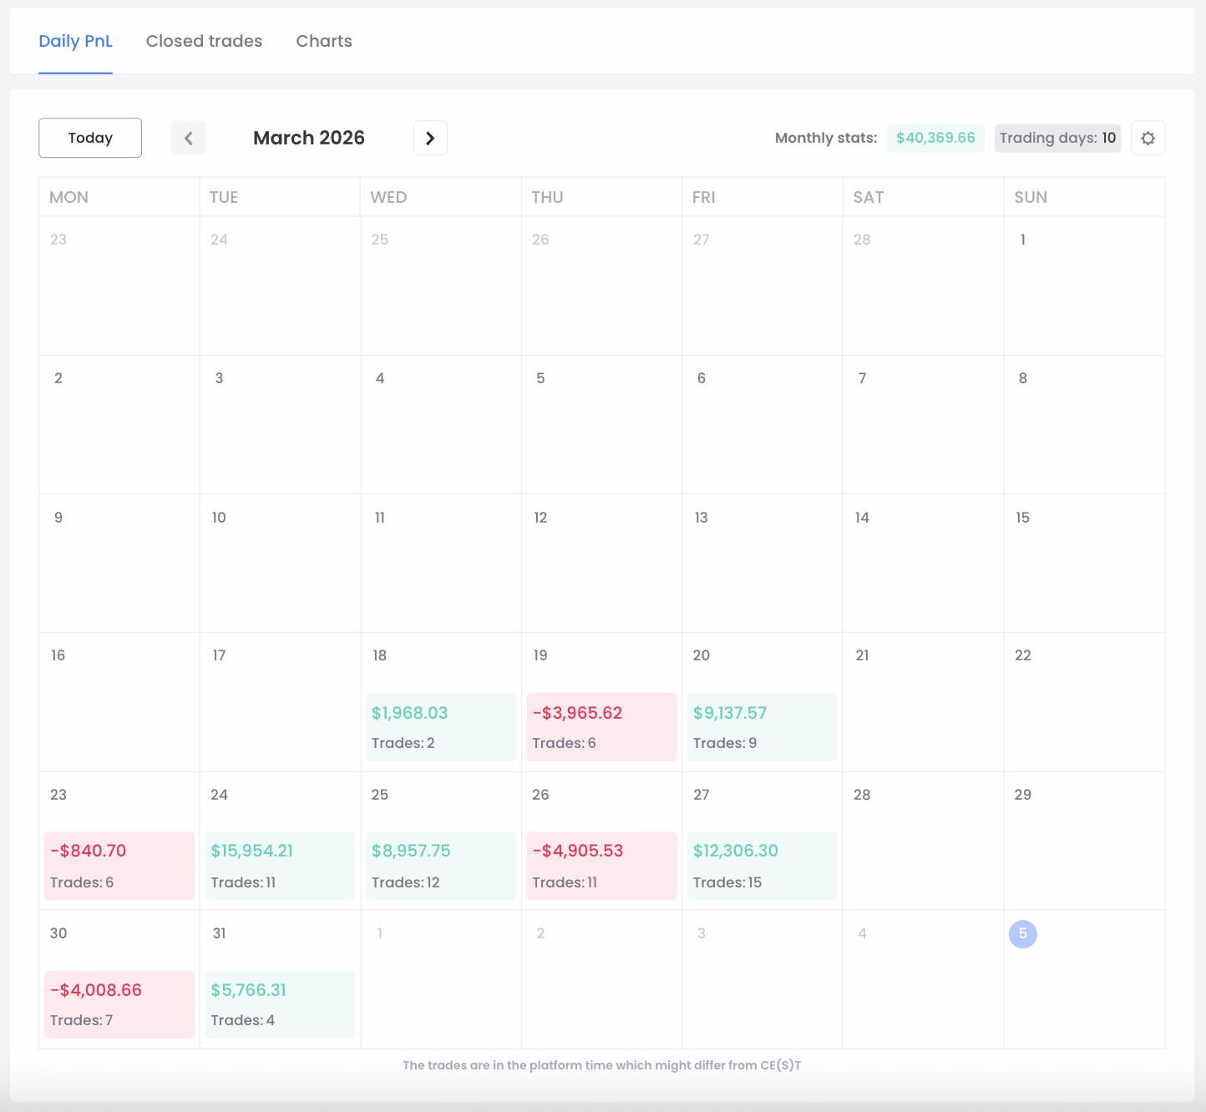The height and width of the screenshot is (1112, 1206).
Task: Open the $1,968.03 PnL card on March 18
Action: (x=441, y=727)
